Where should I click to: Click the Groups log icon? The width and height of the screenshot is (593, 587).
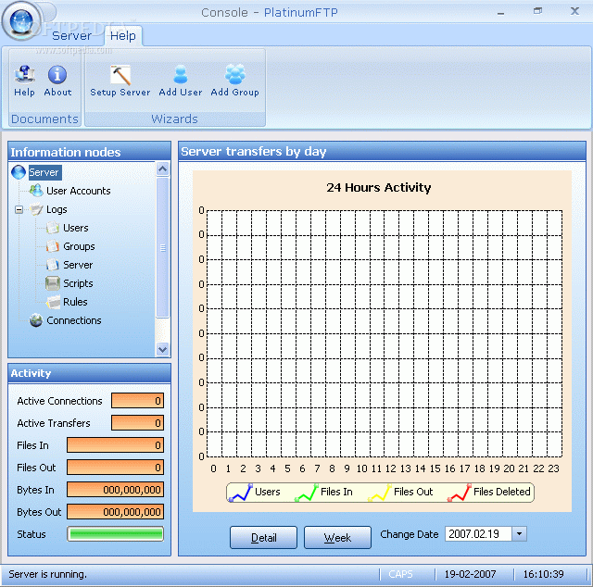[53, 246]
